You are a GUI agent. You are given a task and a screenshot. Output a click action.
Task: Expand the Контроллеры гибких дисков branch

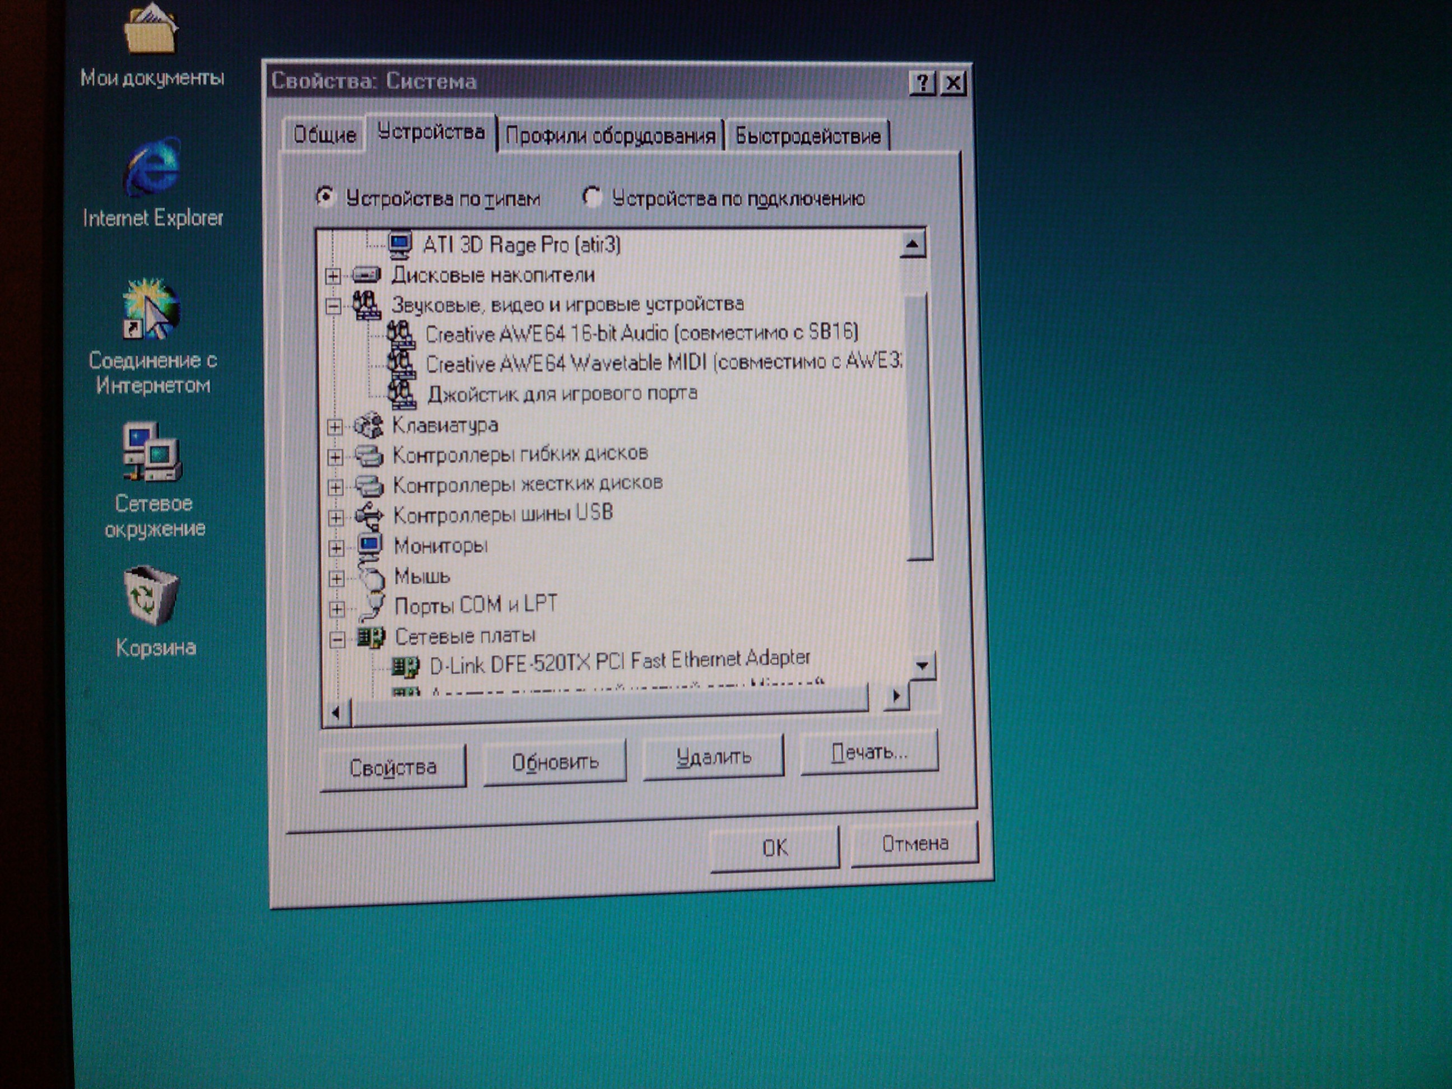336,457
